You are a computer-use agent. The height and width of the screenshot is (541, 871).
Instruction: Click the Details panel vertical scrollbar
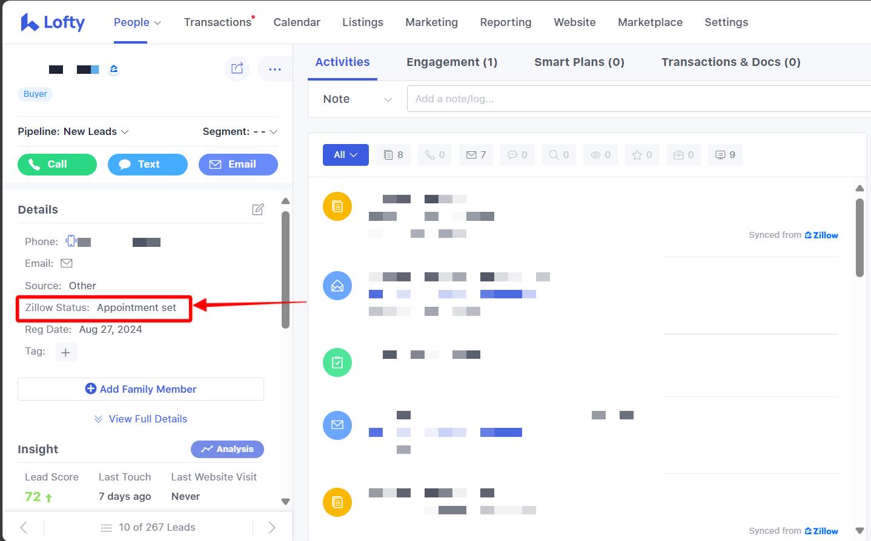(285, 269)
